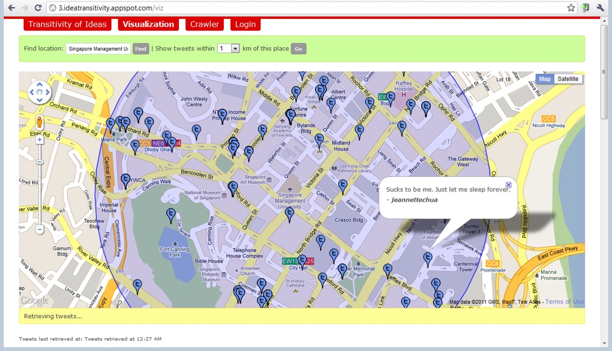612x351 pixels.
Task: Click the map pan navigation control
Action: pyautogui.click(x=40, y=93)
